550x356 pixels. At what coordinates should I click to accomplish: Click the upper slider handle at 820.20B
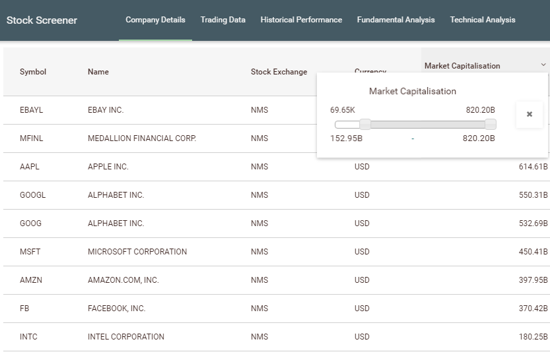(x=491, y=124)
